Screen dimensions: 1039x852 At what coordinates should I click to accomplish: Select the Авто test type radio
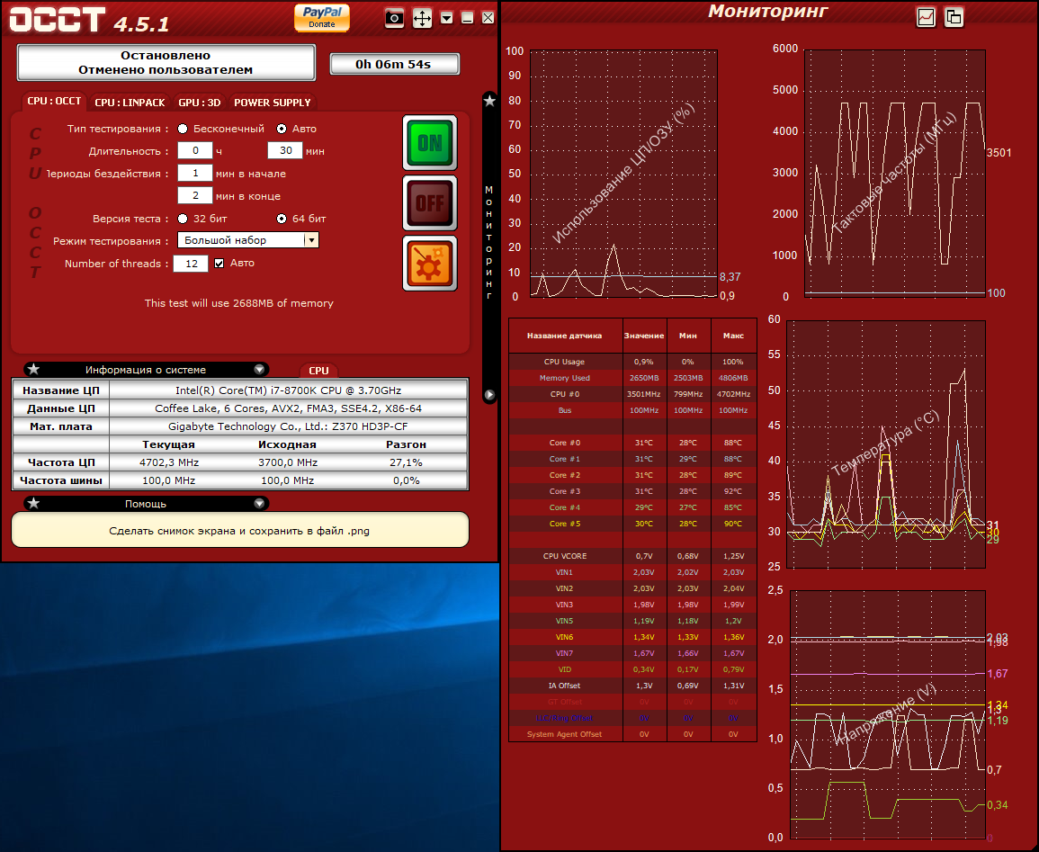pos(282,129)
